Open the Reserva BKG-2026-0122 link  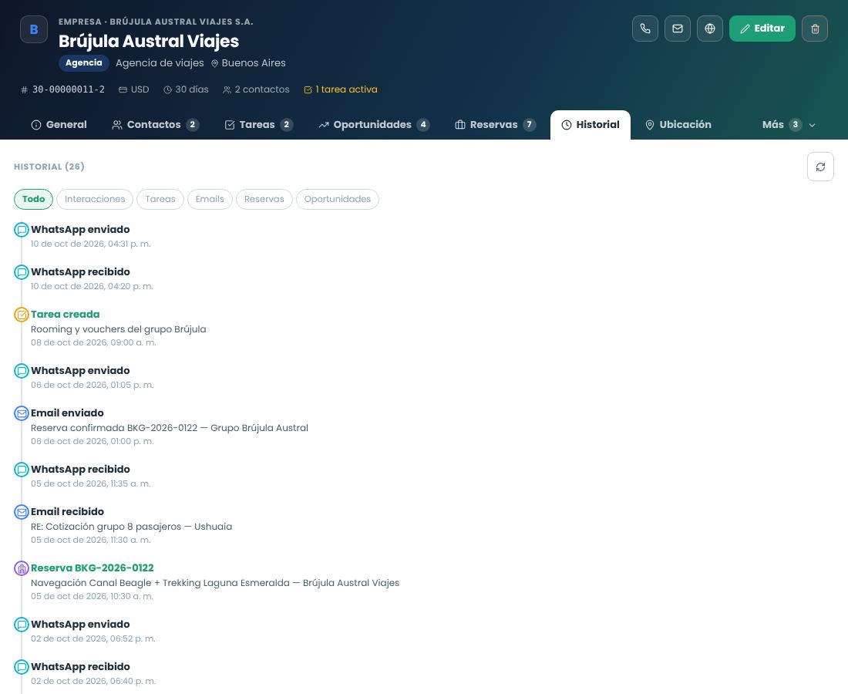pyautogui.click(x=92, y=568)
